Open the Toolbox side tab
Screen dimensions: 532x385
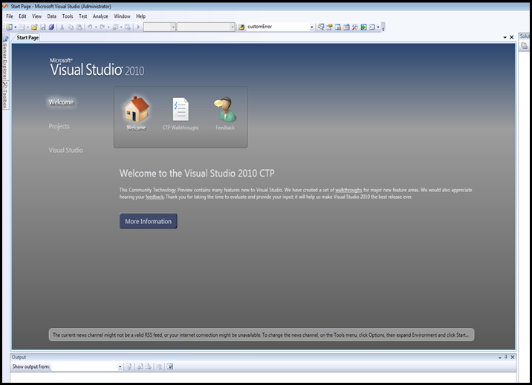[x=5, y=95]
